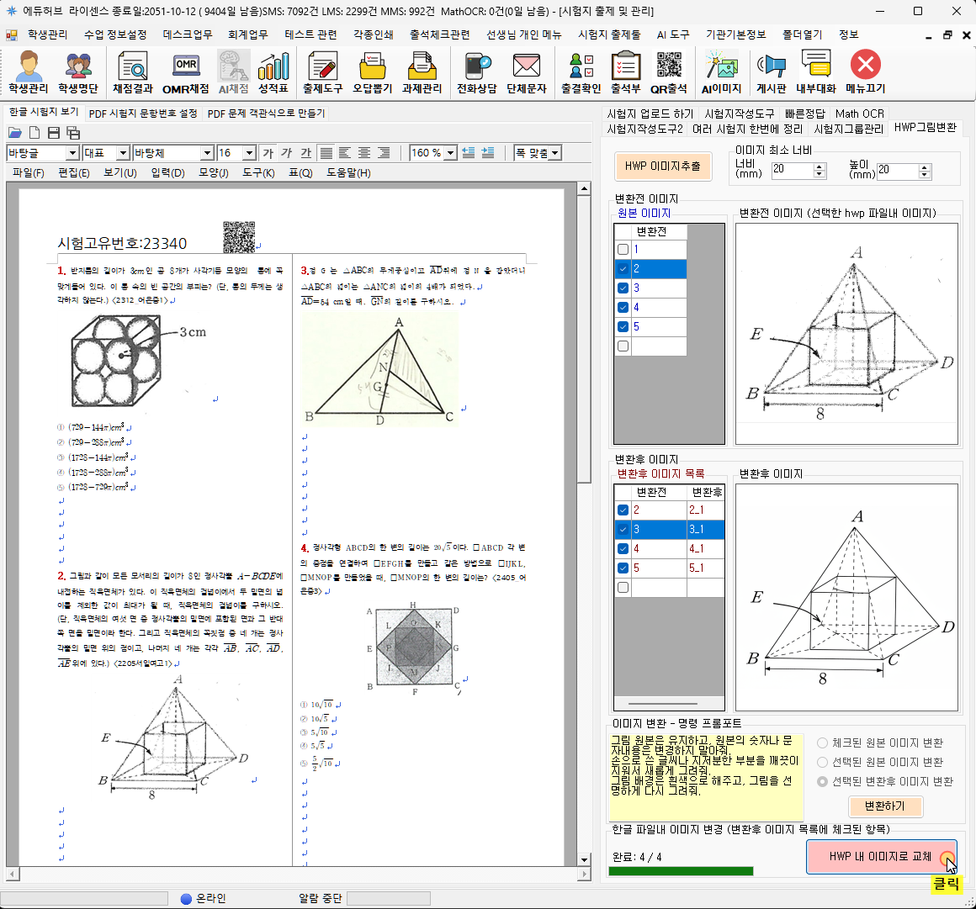The width and height of the screenshot is (976, 909).
Task: Increase the 너비 minimum width stepper
Action: [820, 166]
